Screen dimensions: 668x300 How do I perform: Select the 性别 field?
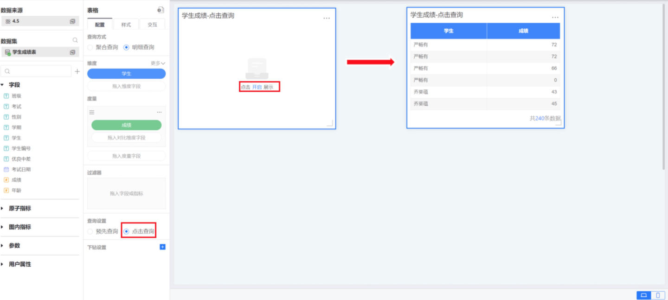[16, 117]
